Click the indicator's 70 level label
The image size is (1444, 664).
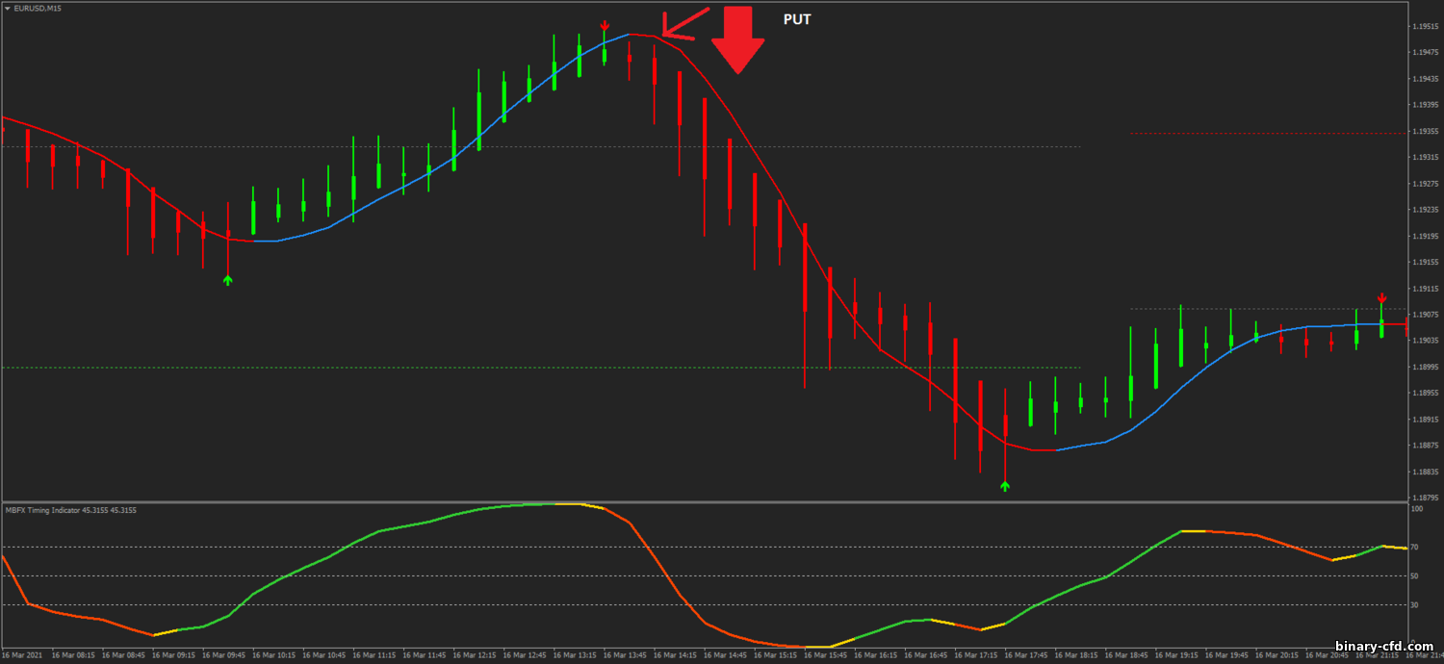click(x=1416, y=548)
